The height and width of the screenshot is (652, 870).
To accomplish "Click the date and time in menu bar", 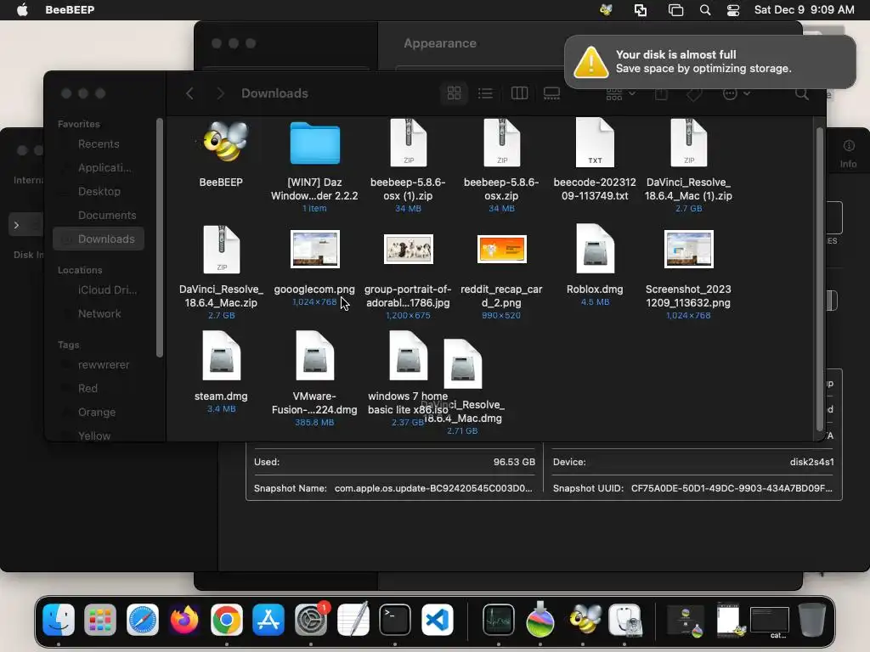I will pyautogui.click(x=804, y=10).
